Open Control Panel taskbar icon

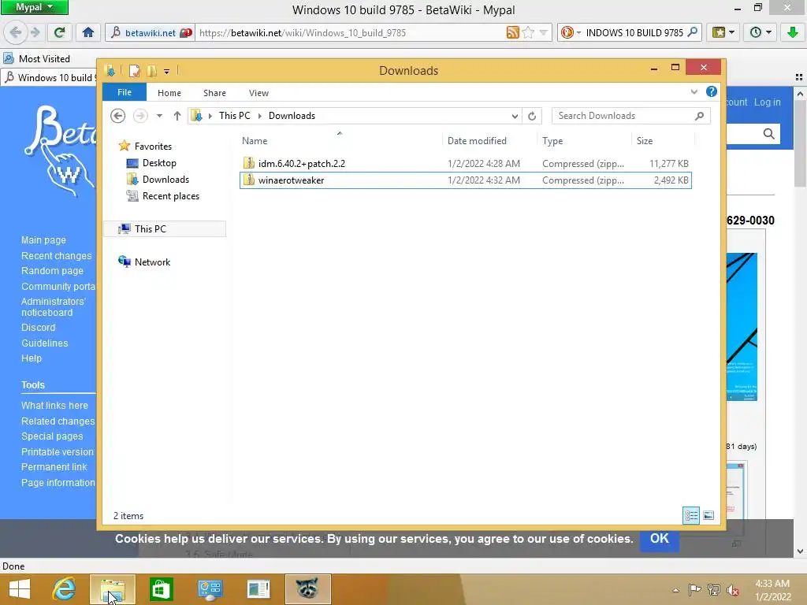click(x=210, y=589)
